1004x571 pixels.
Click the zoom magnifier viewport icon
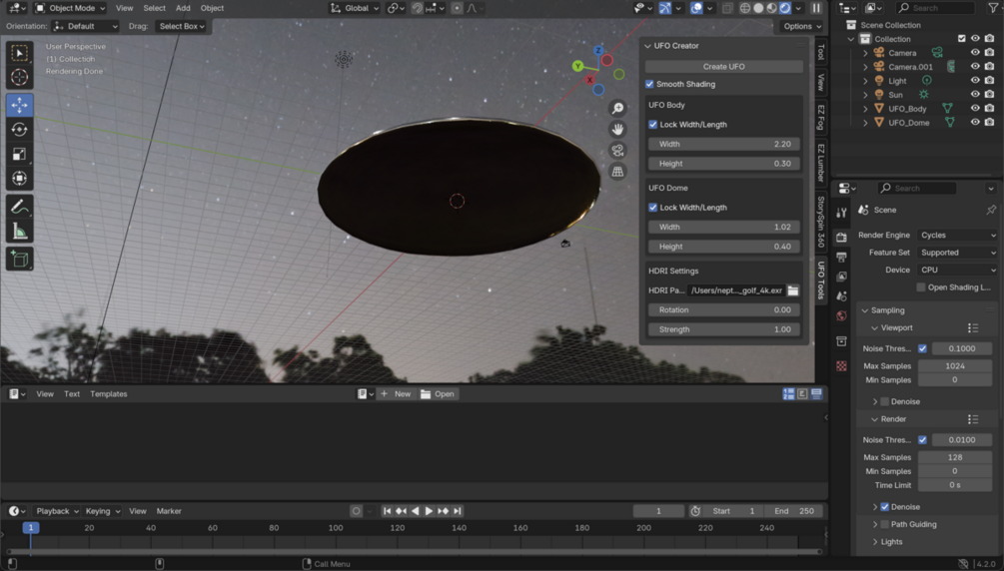click(617, 108)
